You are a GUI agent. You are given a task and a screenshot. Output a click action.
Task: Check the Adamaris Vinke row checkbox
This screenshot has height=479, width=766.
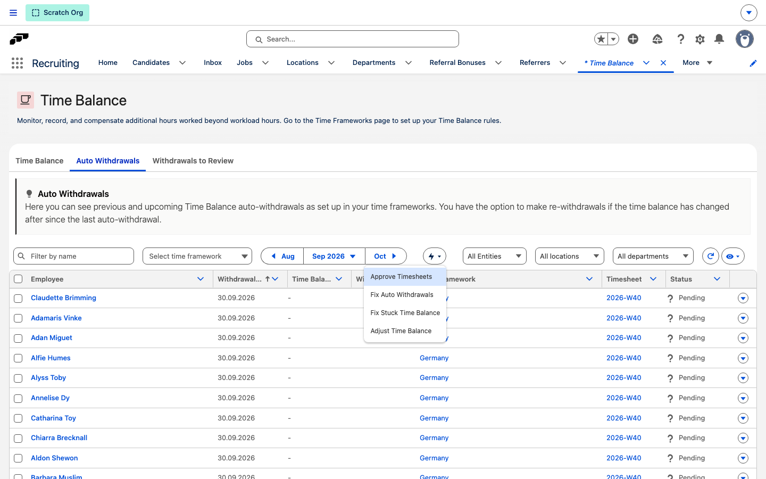click(18, 318)
